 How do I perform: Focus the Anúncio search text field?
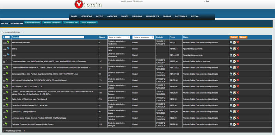coord(52,37)
